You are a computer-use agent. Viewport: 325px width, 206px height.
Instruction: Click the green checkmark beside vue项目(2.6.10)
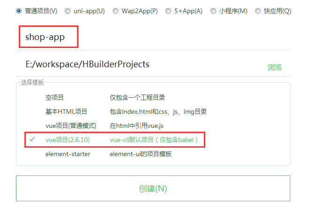pos(32,139)
